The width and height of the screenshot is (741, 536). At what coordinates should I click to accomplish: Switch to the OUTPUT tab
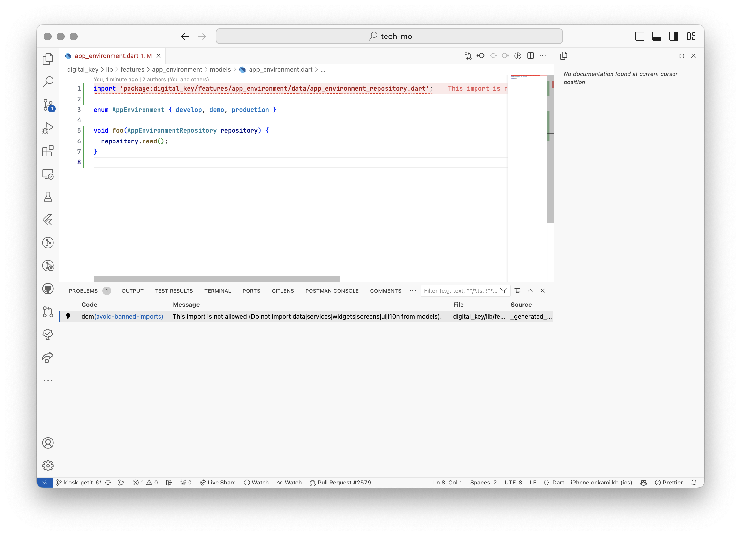(132, 291)
